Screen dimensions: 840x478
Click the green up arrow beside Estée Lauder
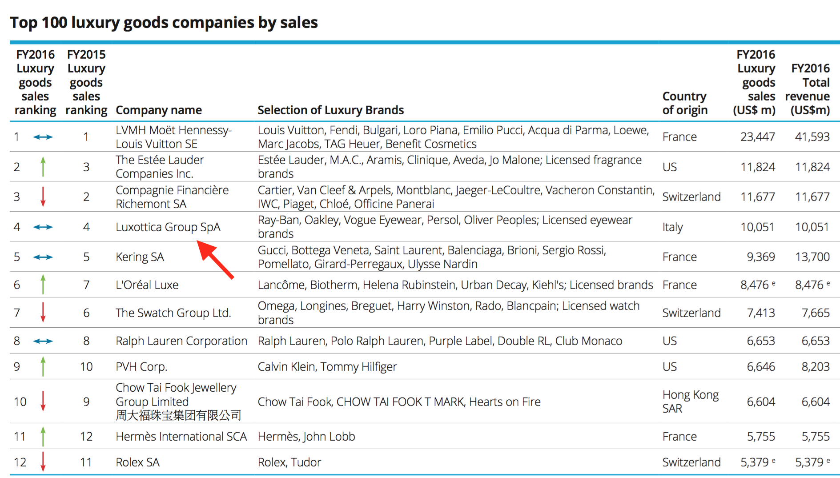click(x=43, y=167)
